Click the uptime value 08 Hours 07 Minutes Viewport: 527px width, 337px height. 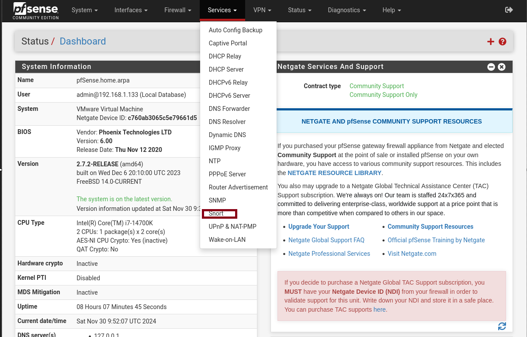click(121, 307)
